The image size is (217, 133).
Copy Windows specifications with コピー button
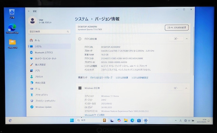(176, 88)
